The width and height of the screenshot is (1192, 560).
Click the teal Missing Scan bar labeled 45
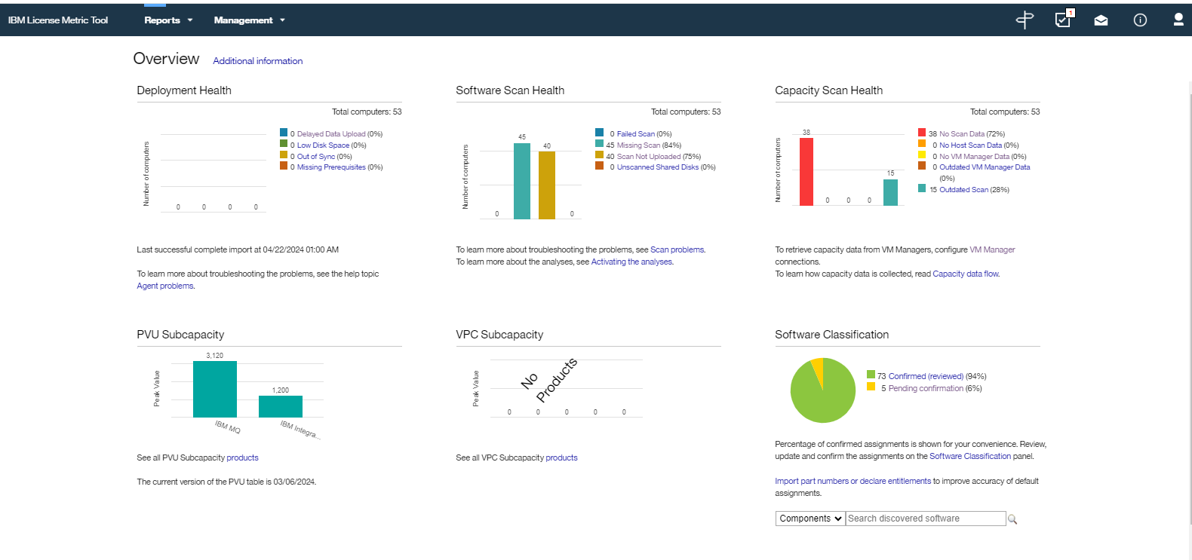(x=522, y=181)
